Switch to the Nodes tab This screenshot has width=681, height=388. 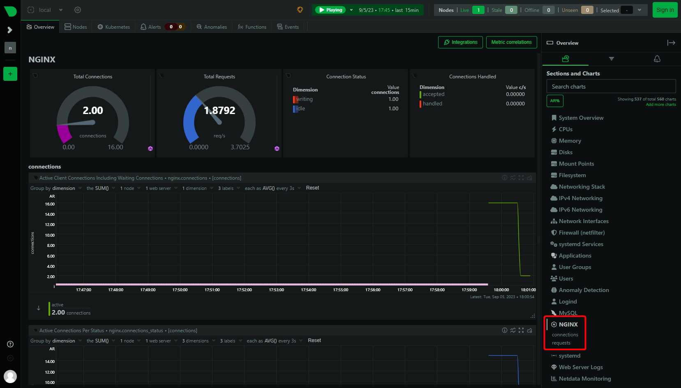coord(76,27)
